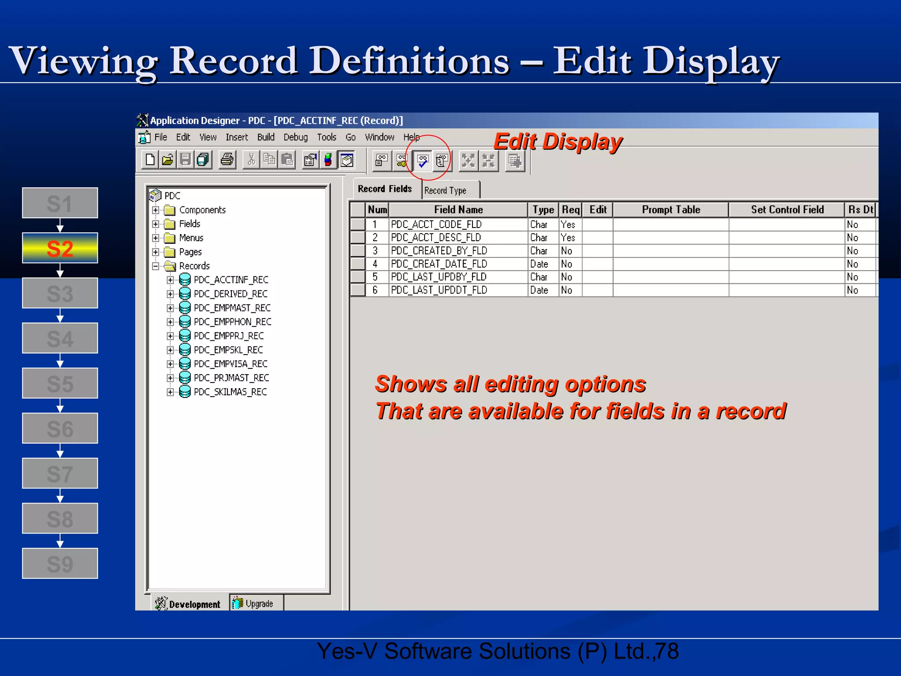Click the record window icon beside File
The height and width of the screenshot is (676, 901).
(x=144, y=137)
